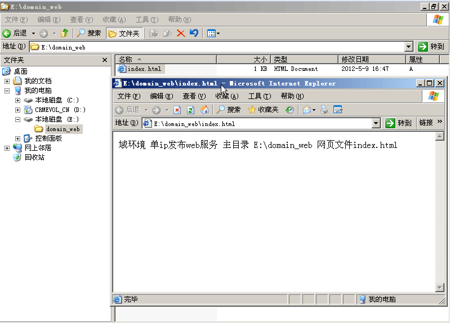Click Explorer's Up one level folder icon

click(x=65, y=33)
